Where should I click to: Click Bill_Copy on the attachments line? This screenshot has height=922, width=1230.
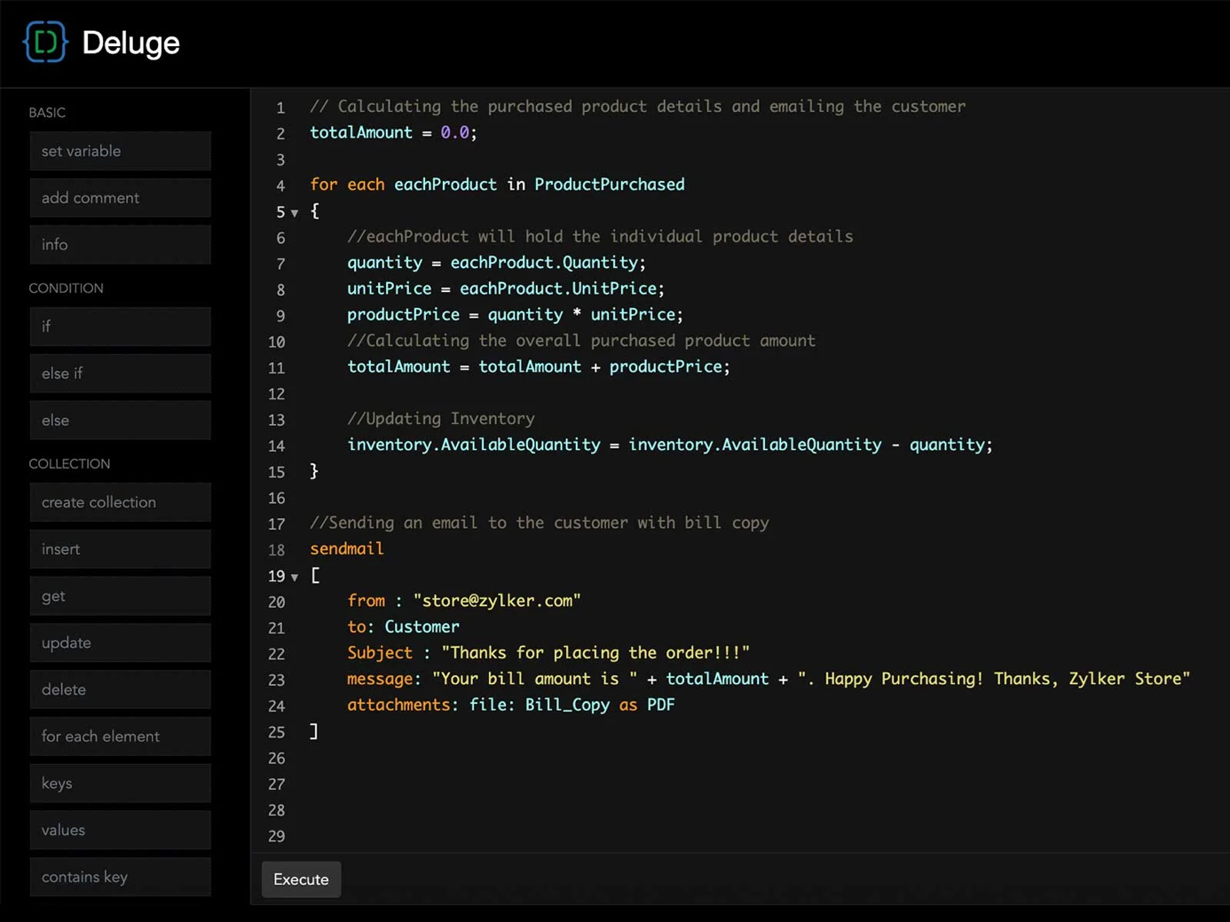click(x=567, y=705)
